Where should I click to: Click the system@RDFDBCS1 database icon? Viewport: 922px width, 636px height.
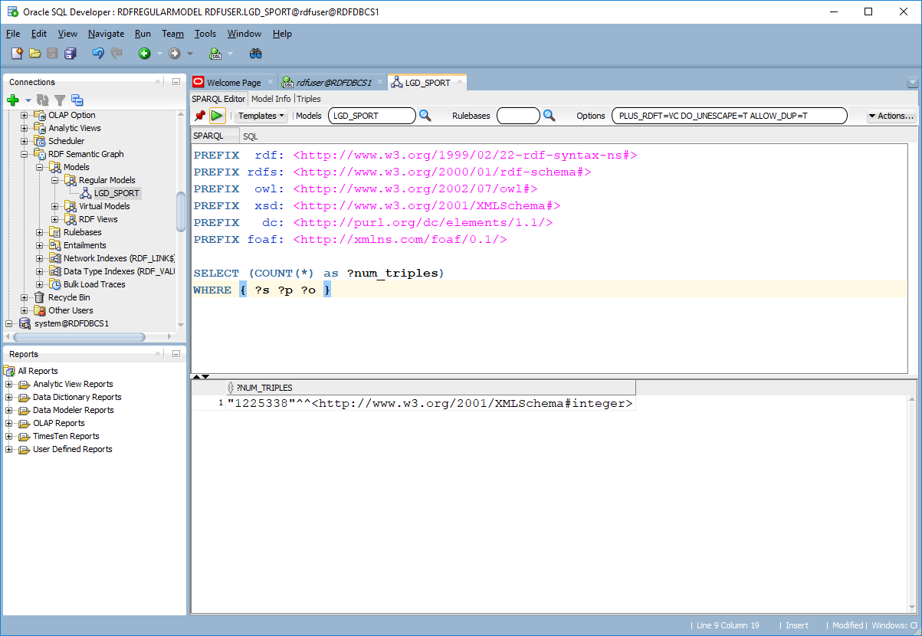25,323
